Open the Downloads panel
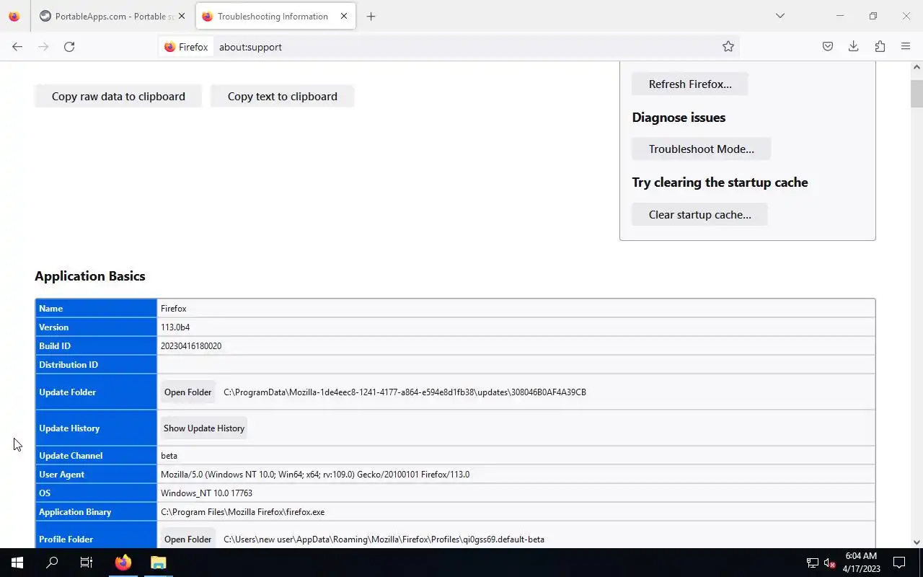Screen dimensions: 923x577 pyautogui.click(x=854, y=47)
